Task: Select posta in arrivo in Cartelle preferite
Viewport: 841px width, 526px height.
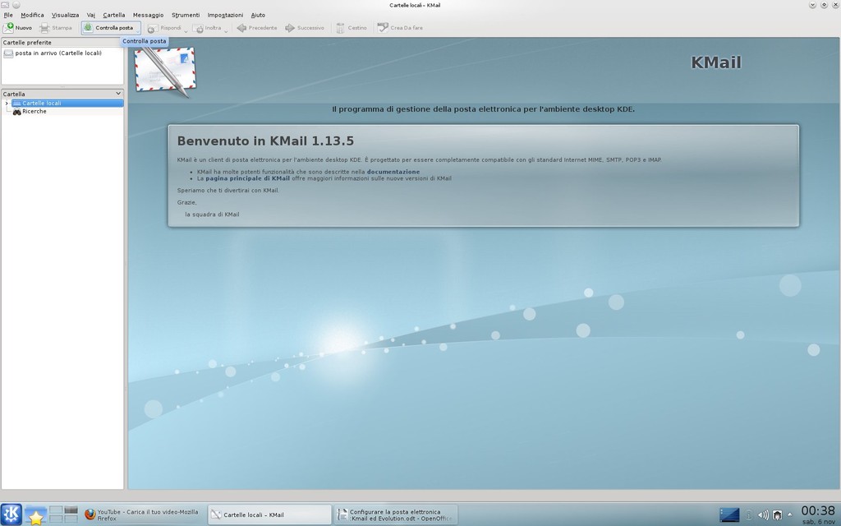Action: [x=49, y=54]
